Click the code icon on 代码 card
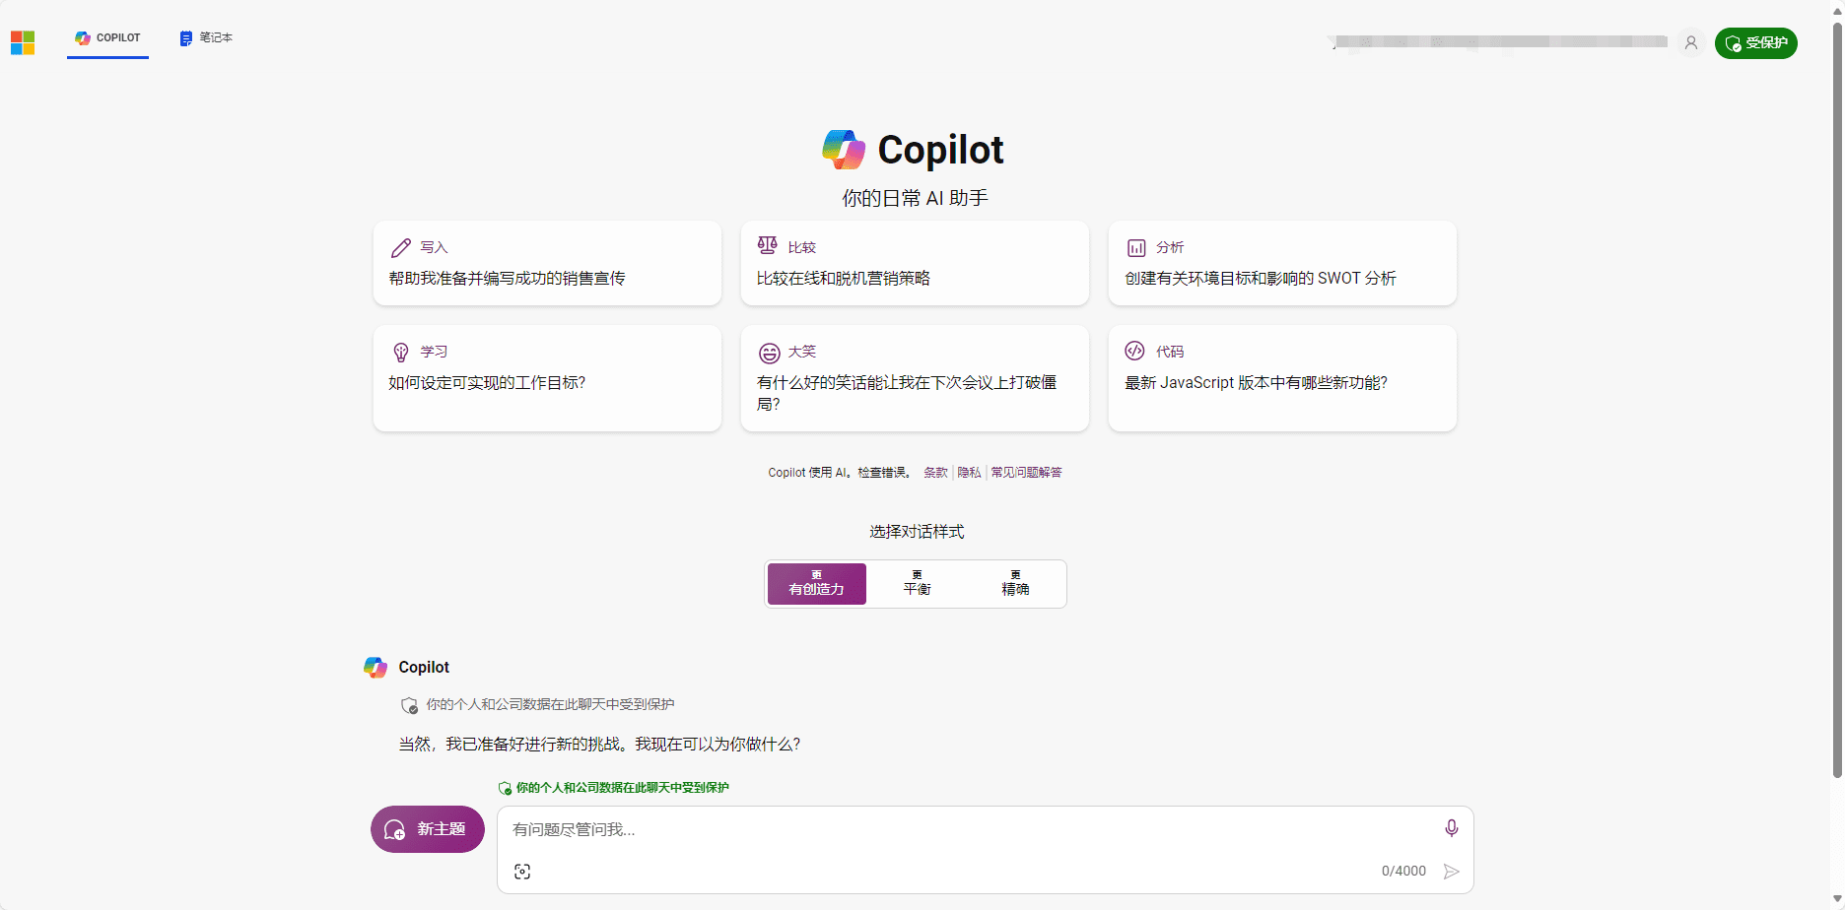This screenshot has height=910, width=1845. tap(1135, 351)
